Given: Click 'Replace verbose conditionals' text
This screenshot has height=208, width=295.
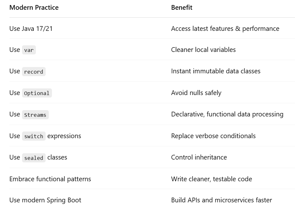Looking at the screenshot, I should pyautogui.click(x=213, y=136).
